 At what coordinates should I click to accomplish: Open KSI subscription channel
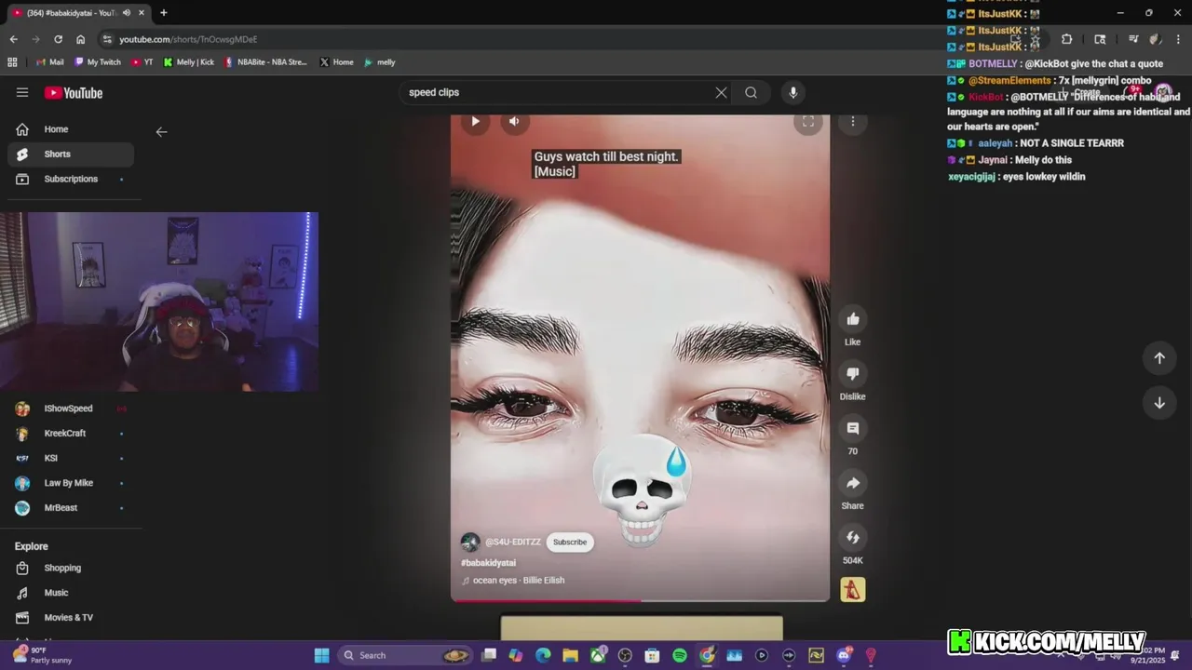[71, 458]
